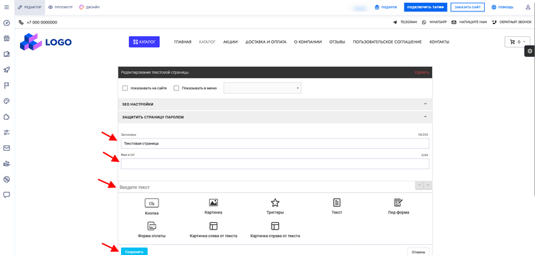Open Пользовательское соглашение page
The image size is (535, 255).
pos(387,42)
